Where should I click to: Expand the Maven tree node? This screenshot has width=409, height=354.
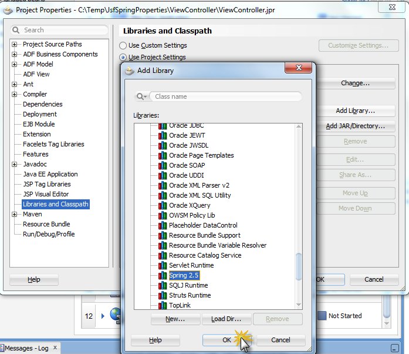point(15,215)
